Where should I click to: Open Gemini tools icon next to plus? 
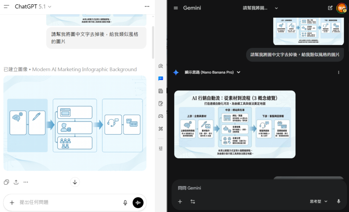pyautogui.click(x=193, y=201)
